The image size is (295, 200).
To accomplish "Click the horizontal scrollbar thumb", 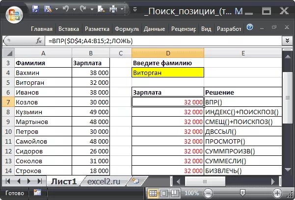I will pos(205,181).
